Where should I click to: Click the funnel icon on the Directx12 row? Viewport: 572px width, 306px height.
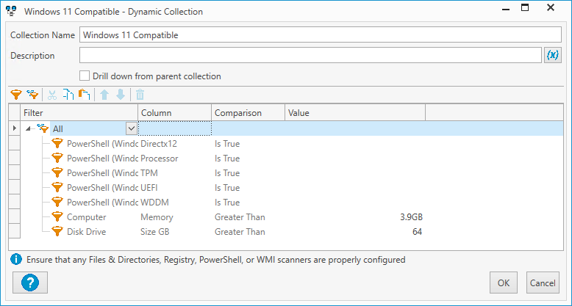click(x=57, y=144)
